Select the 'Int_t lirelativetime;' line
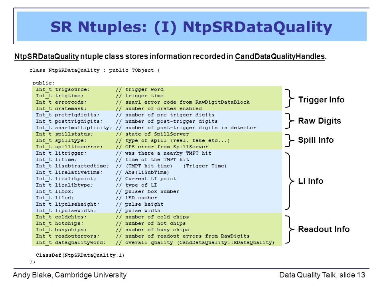The width and height of the screenshot is (383, 287). tap(69, 172)
